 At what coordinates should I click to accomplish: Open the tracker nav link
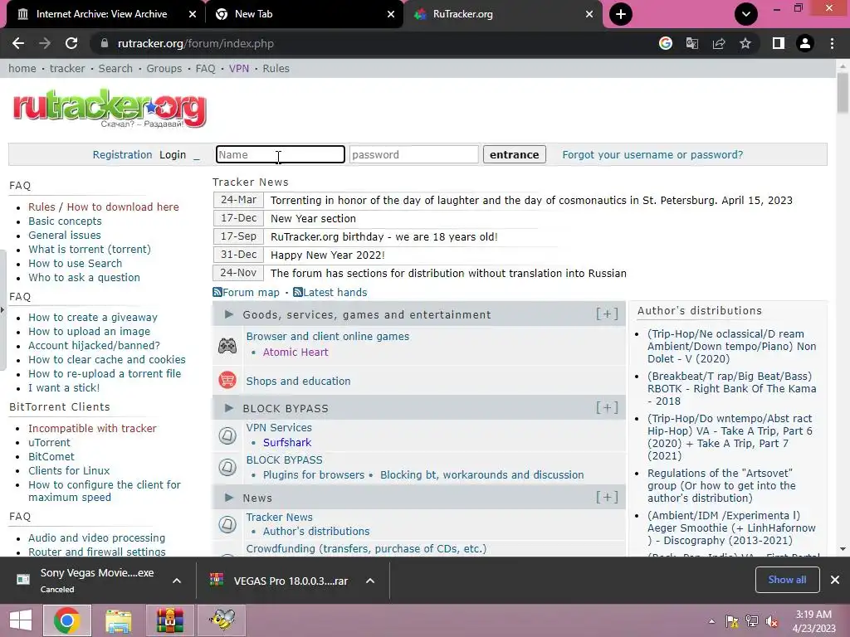pyautogui.click(x=67, y=68)
